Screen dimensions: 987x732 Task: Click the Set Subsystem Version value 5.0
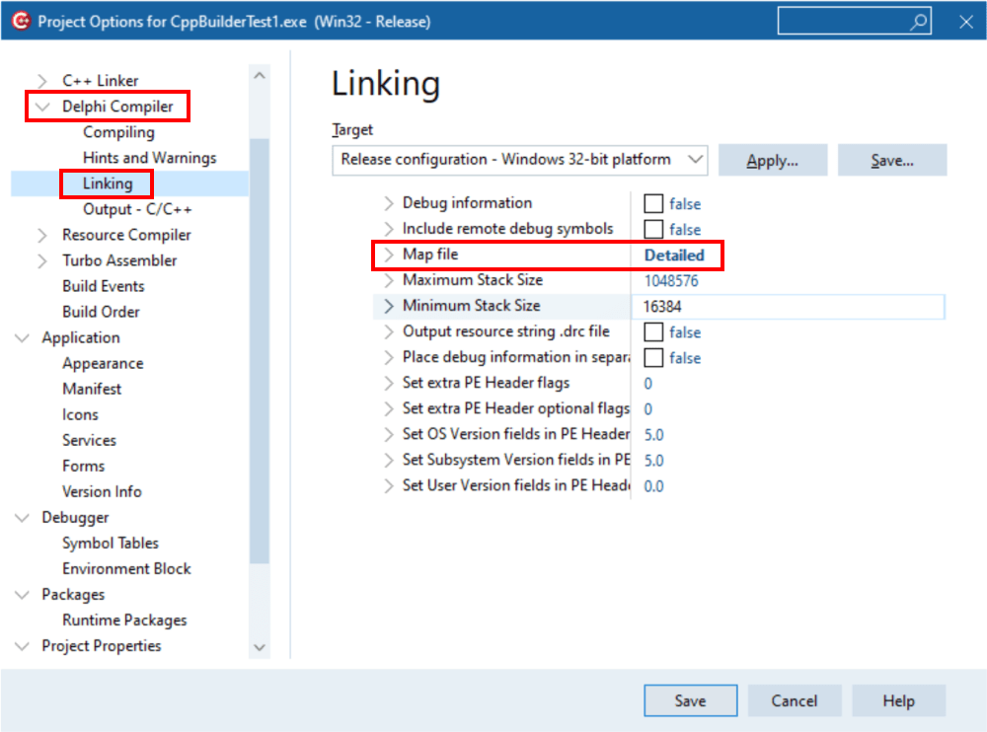(x=653, y=461)
